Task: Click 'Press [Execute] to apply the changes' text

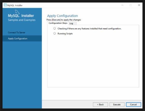Action: (64, 20)
